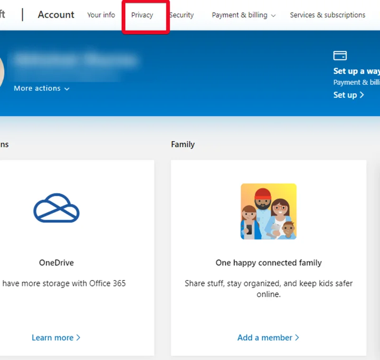Click 'One happy connected family' heading
The width and height of the screenshot is (380, 360).
pos(268,263)
